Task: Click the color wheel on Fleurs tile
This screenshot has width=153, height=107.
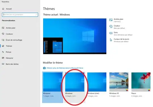Action: (149, 90)
